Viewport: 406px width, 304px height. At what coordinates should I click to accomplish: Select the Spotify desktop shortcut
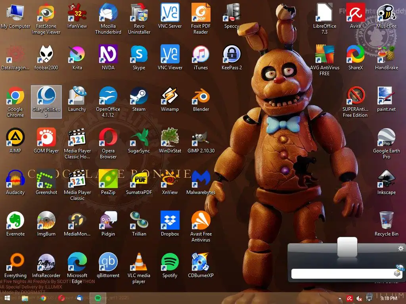click(x=170, y=266)
